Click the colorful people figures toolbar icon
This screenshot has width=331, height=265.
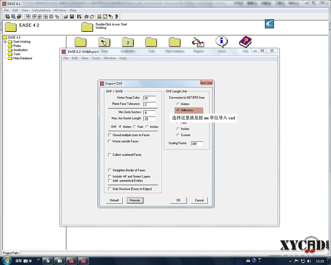[99, 17]
